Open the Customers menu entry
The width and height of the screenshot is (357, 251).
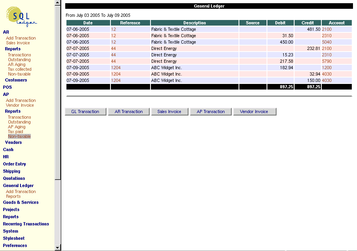(x=16, y=80)
